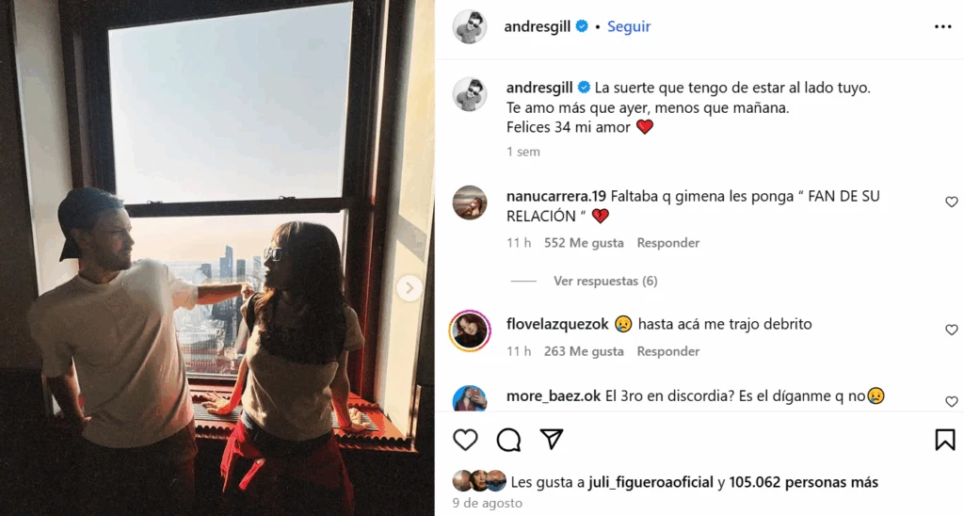Image resolution: width=964 pixels, height=516 pixels.
Task: Like more_baez.ok's comment with its heart
Action: click(951, 401)
